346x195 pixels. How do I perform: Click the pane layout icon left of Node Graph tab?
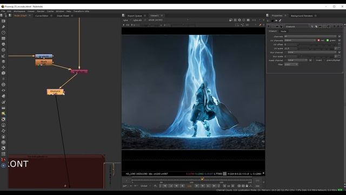[10, 16]
